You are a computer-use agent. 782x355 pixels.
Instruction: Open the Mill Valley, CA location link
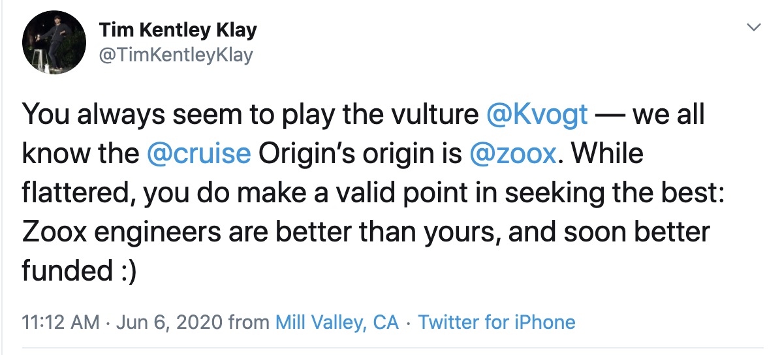[x=337, y=322]
